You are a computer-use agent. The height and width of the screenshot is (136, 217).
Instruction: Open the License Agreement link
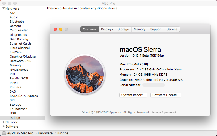[x=163, y=113]
